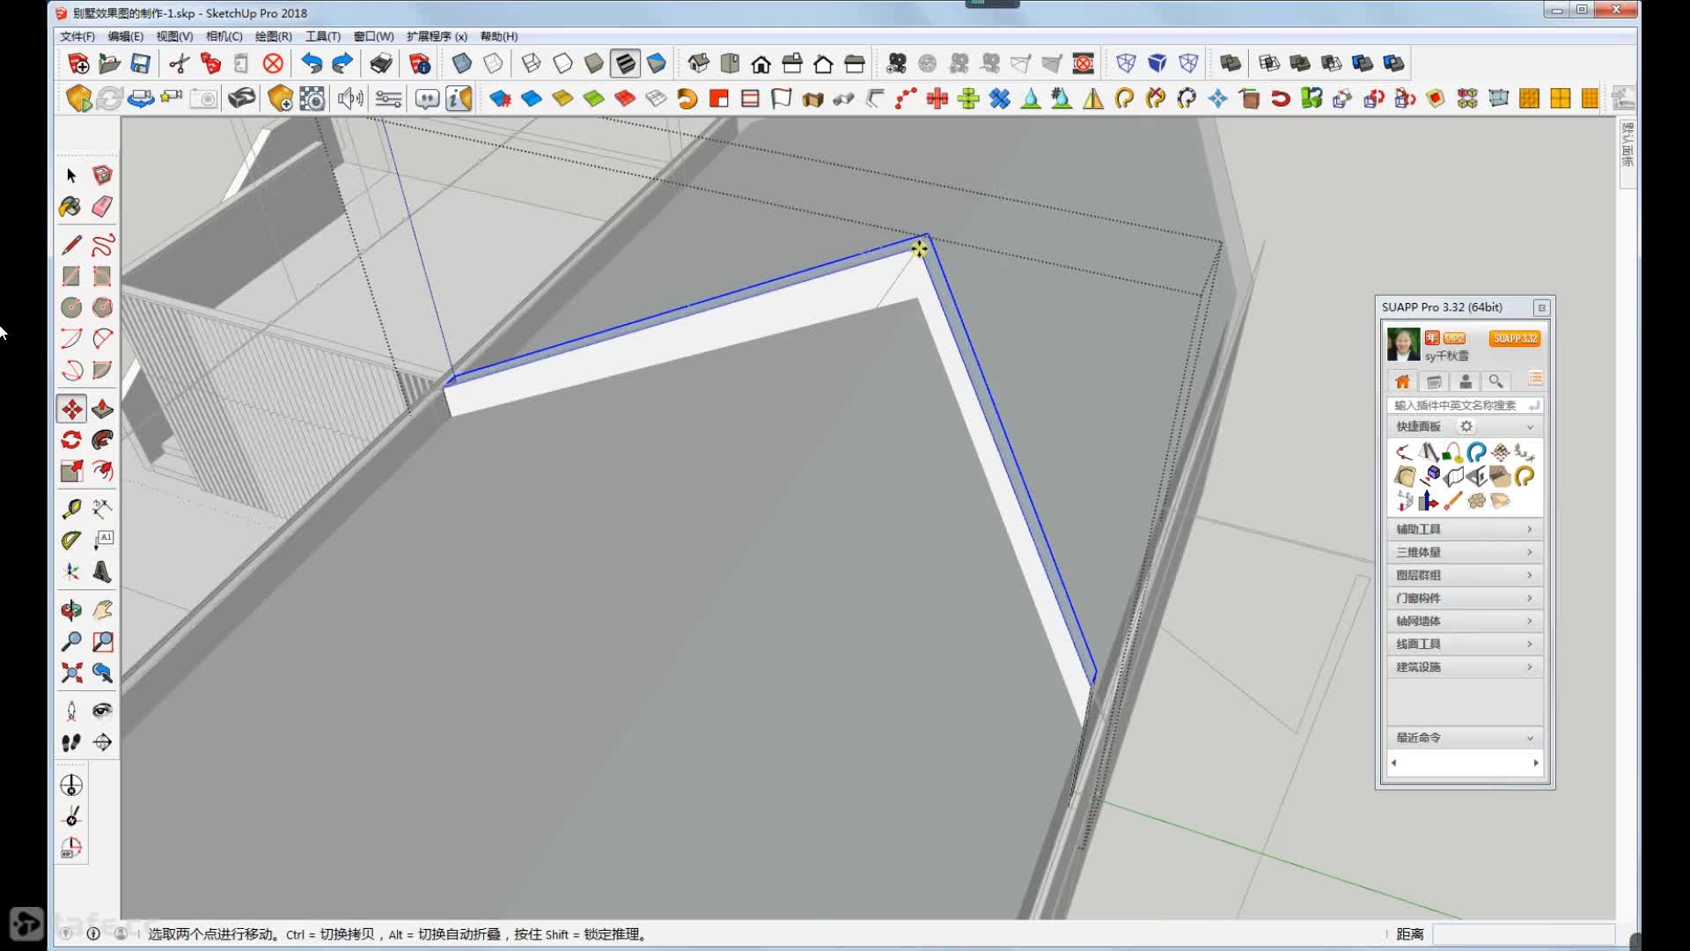The height and width of the screenshot is (951, 1690).
Task: Select the Tape Measure tool
Action: [71, 509]
